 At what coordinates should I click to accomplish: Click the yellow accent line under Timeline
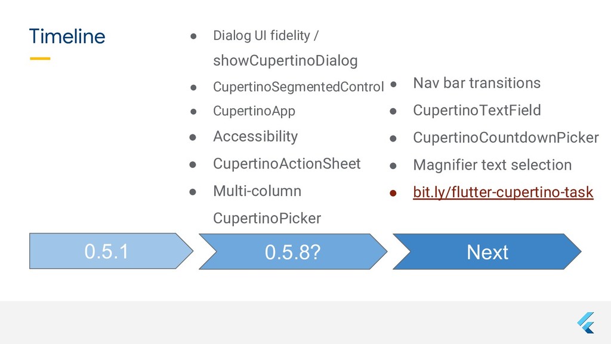tap(40, 59)
